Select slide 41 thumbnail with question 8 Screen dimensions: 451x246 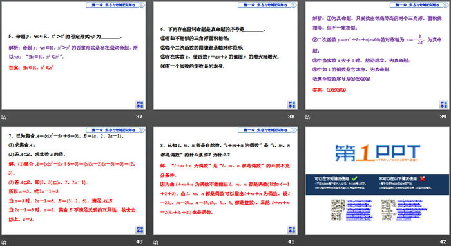point(225,181)
